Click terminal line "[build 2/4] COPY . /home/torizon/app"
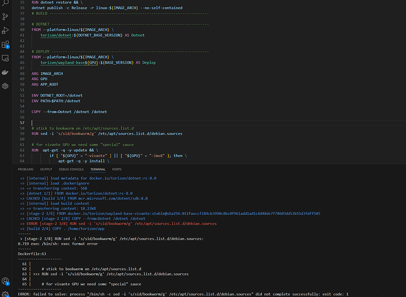The image size is (406, 297). click(x=62, y=229)
